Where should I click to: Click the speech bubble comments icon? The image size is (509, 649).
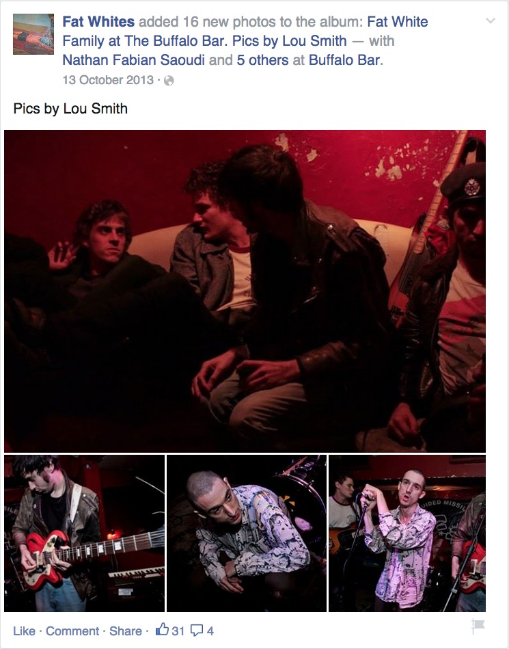point(197,631)
